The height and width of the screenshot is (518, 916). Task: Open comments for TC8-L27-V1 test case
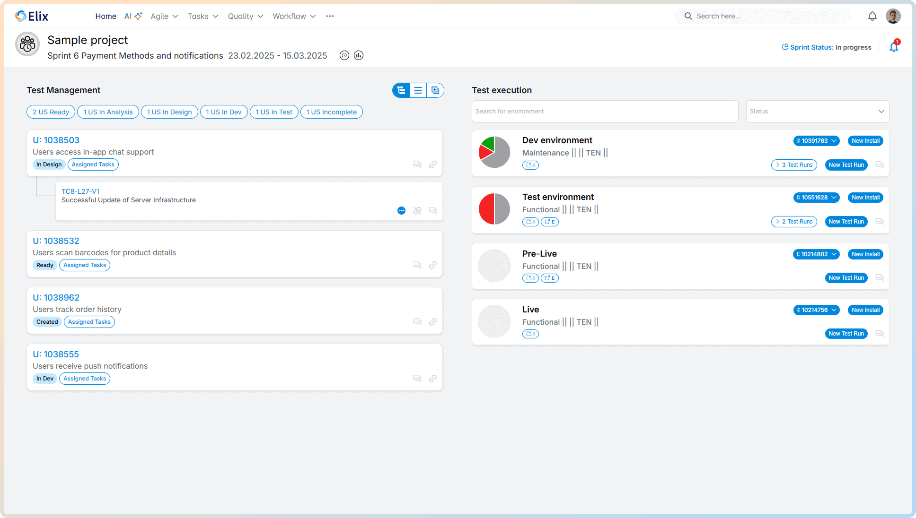(433, 211)
